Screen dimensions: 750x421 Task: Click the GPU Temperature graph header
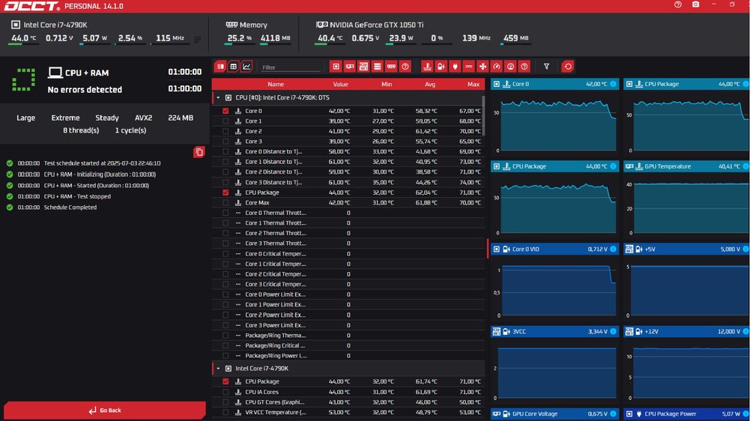coord(686,166)
